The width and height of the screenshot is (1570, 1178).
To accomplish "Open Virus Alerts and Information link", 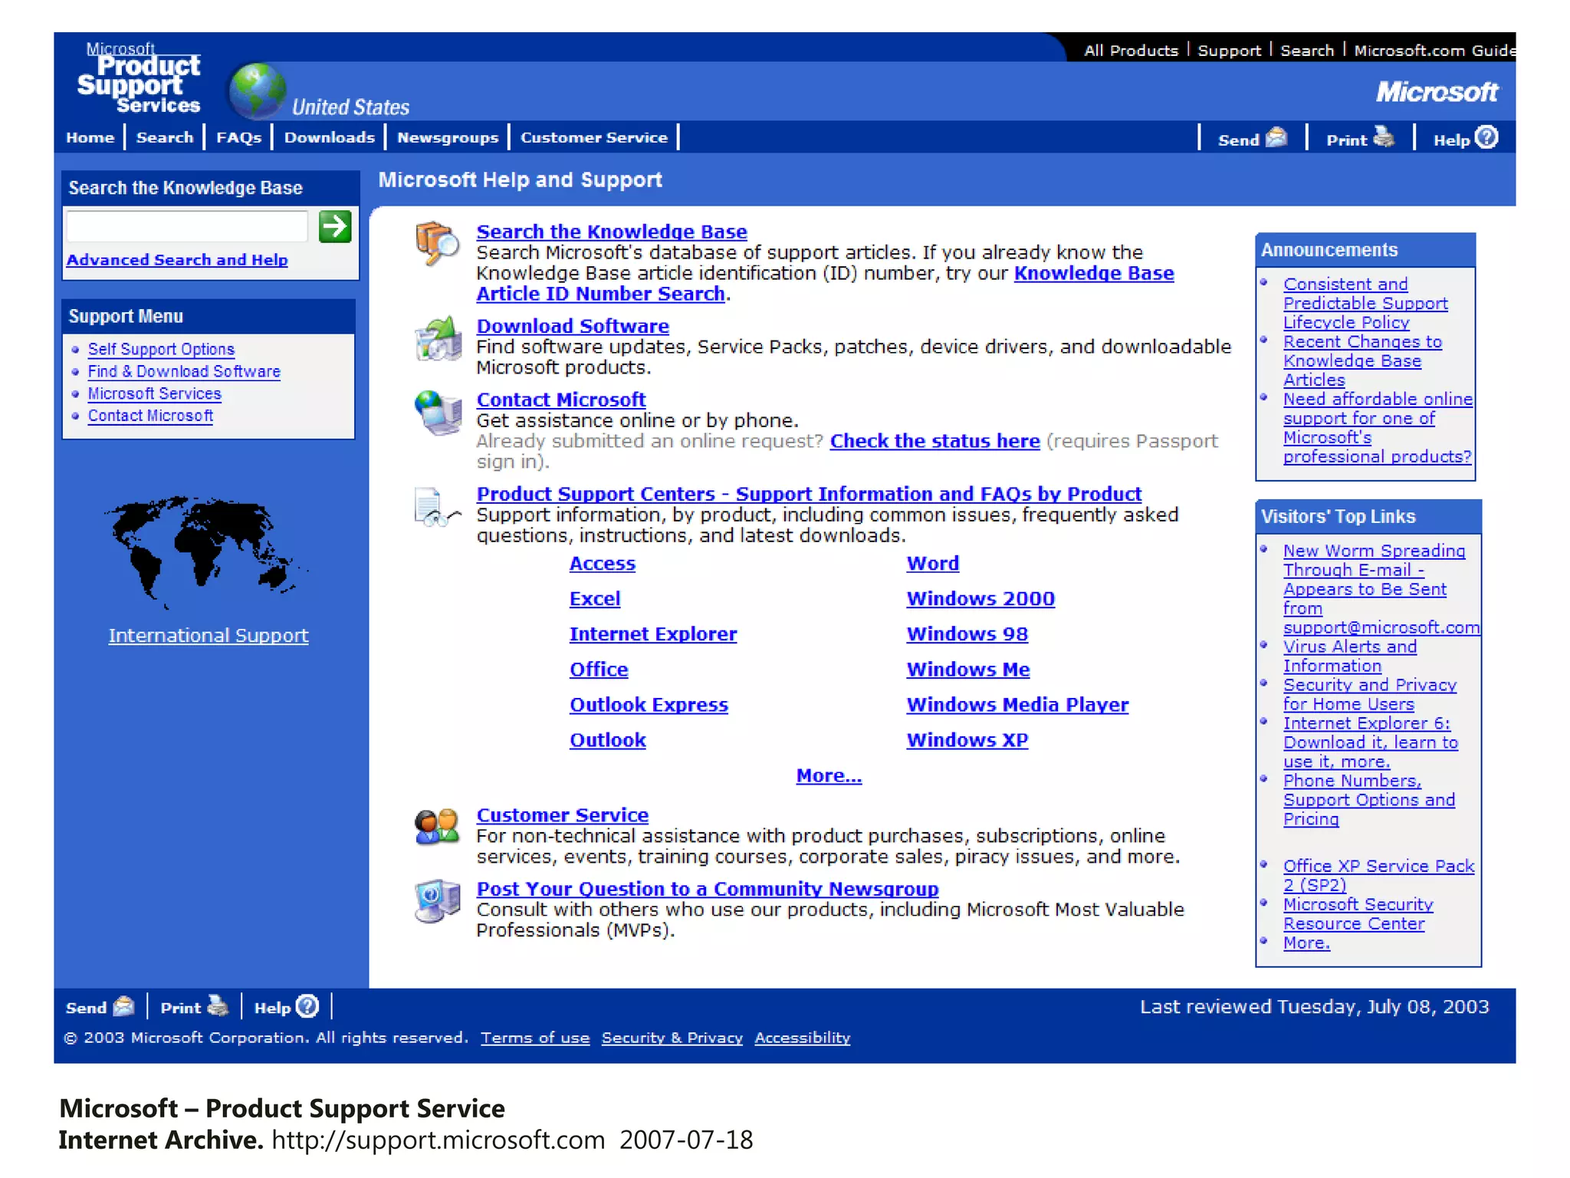I will [x=1350, y=656].
